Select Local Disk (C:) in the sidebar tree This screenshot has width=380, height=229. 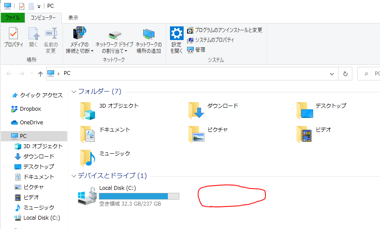point(37,218)
